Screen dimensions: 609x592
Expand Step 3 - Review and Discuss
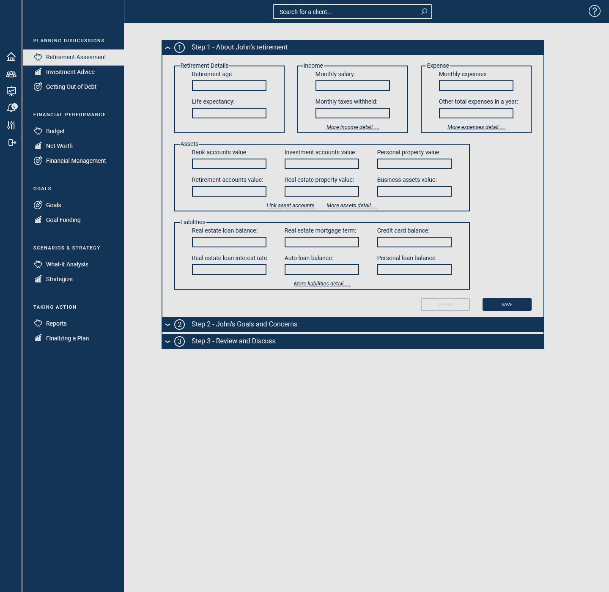pos(168,341)
